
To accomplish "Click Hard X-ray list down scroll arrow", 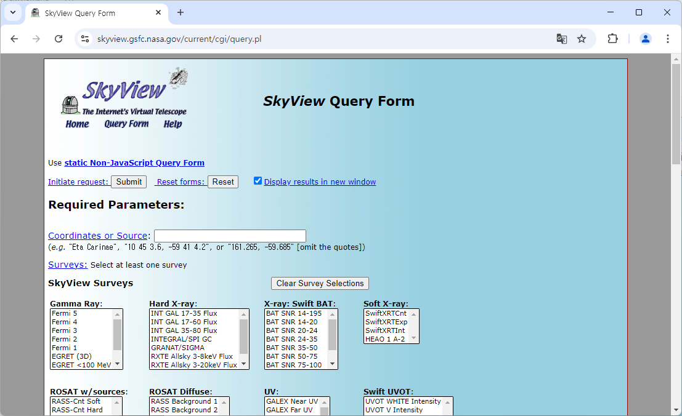I will coord(243,364).
